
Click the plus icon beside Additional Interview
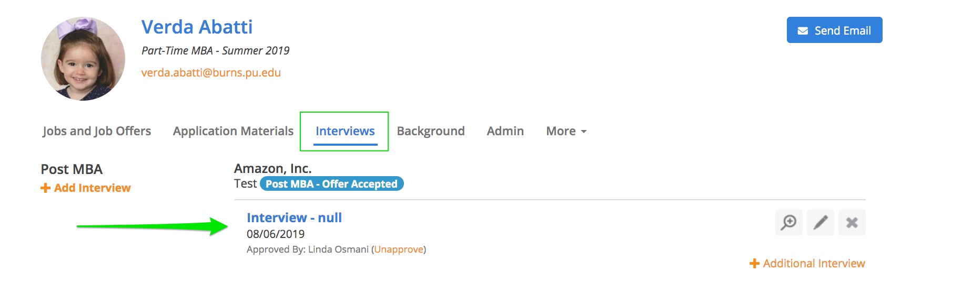[x=754, y=264]
